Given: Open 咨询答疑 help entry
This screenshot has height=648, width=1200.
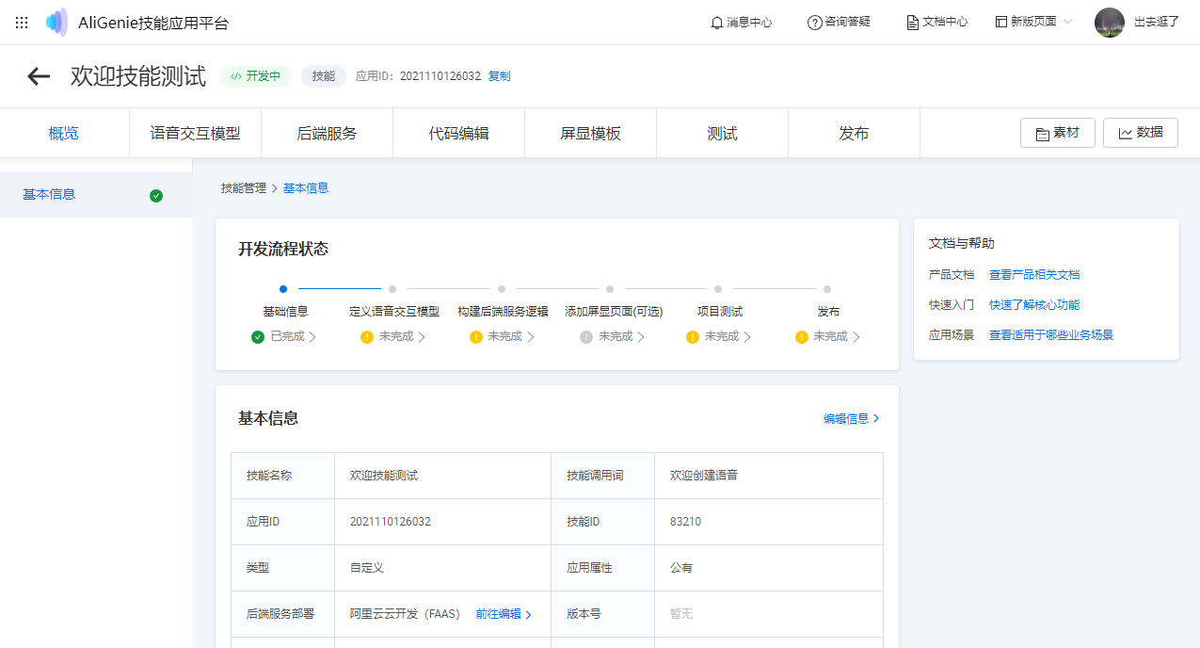Looking at the screenshot, I should pyautogui.click(x=839, y=22).
